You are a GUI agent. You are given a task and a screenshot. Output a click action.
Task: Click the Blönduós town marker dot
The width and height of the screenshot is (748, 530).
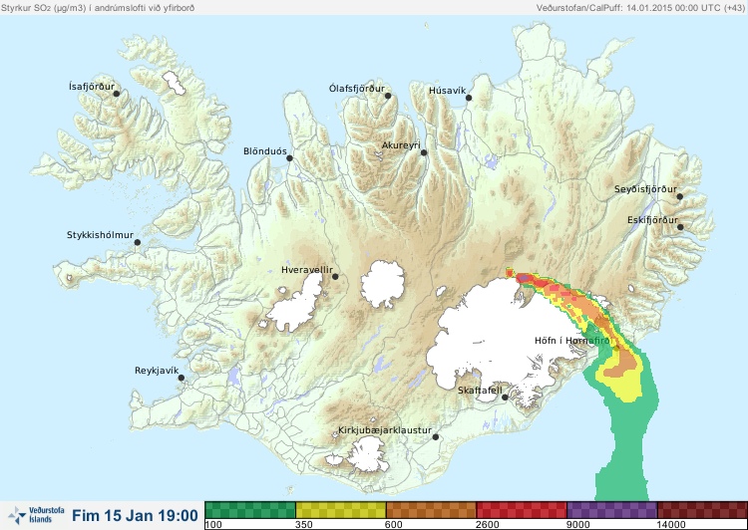click(289, 158)
